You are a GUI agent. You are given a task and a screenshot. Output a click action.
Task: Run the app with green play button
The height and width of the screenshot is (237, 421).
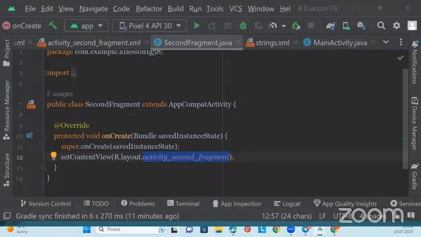197,26
